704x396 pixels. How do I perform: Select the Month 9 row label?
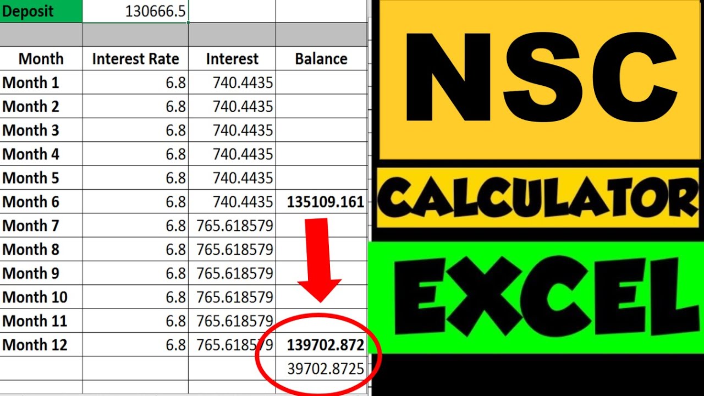click(x=41, y=273)
